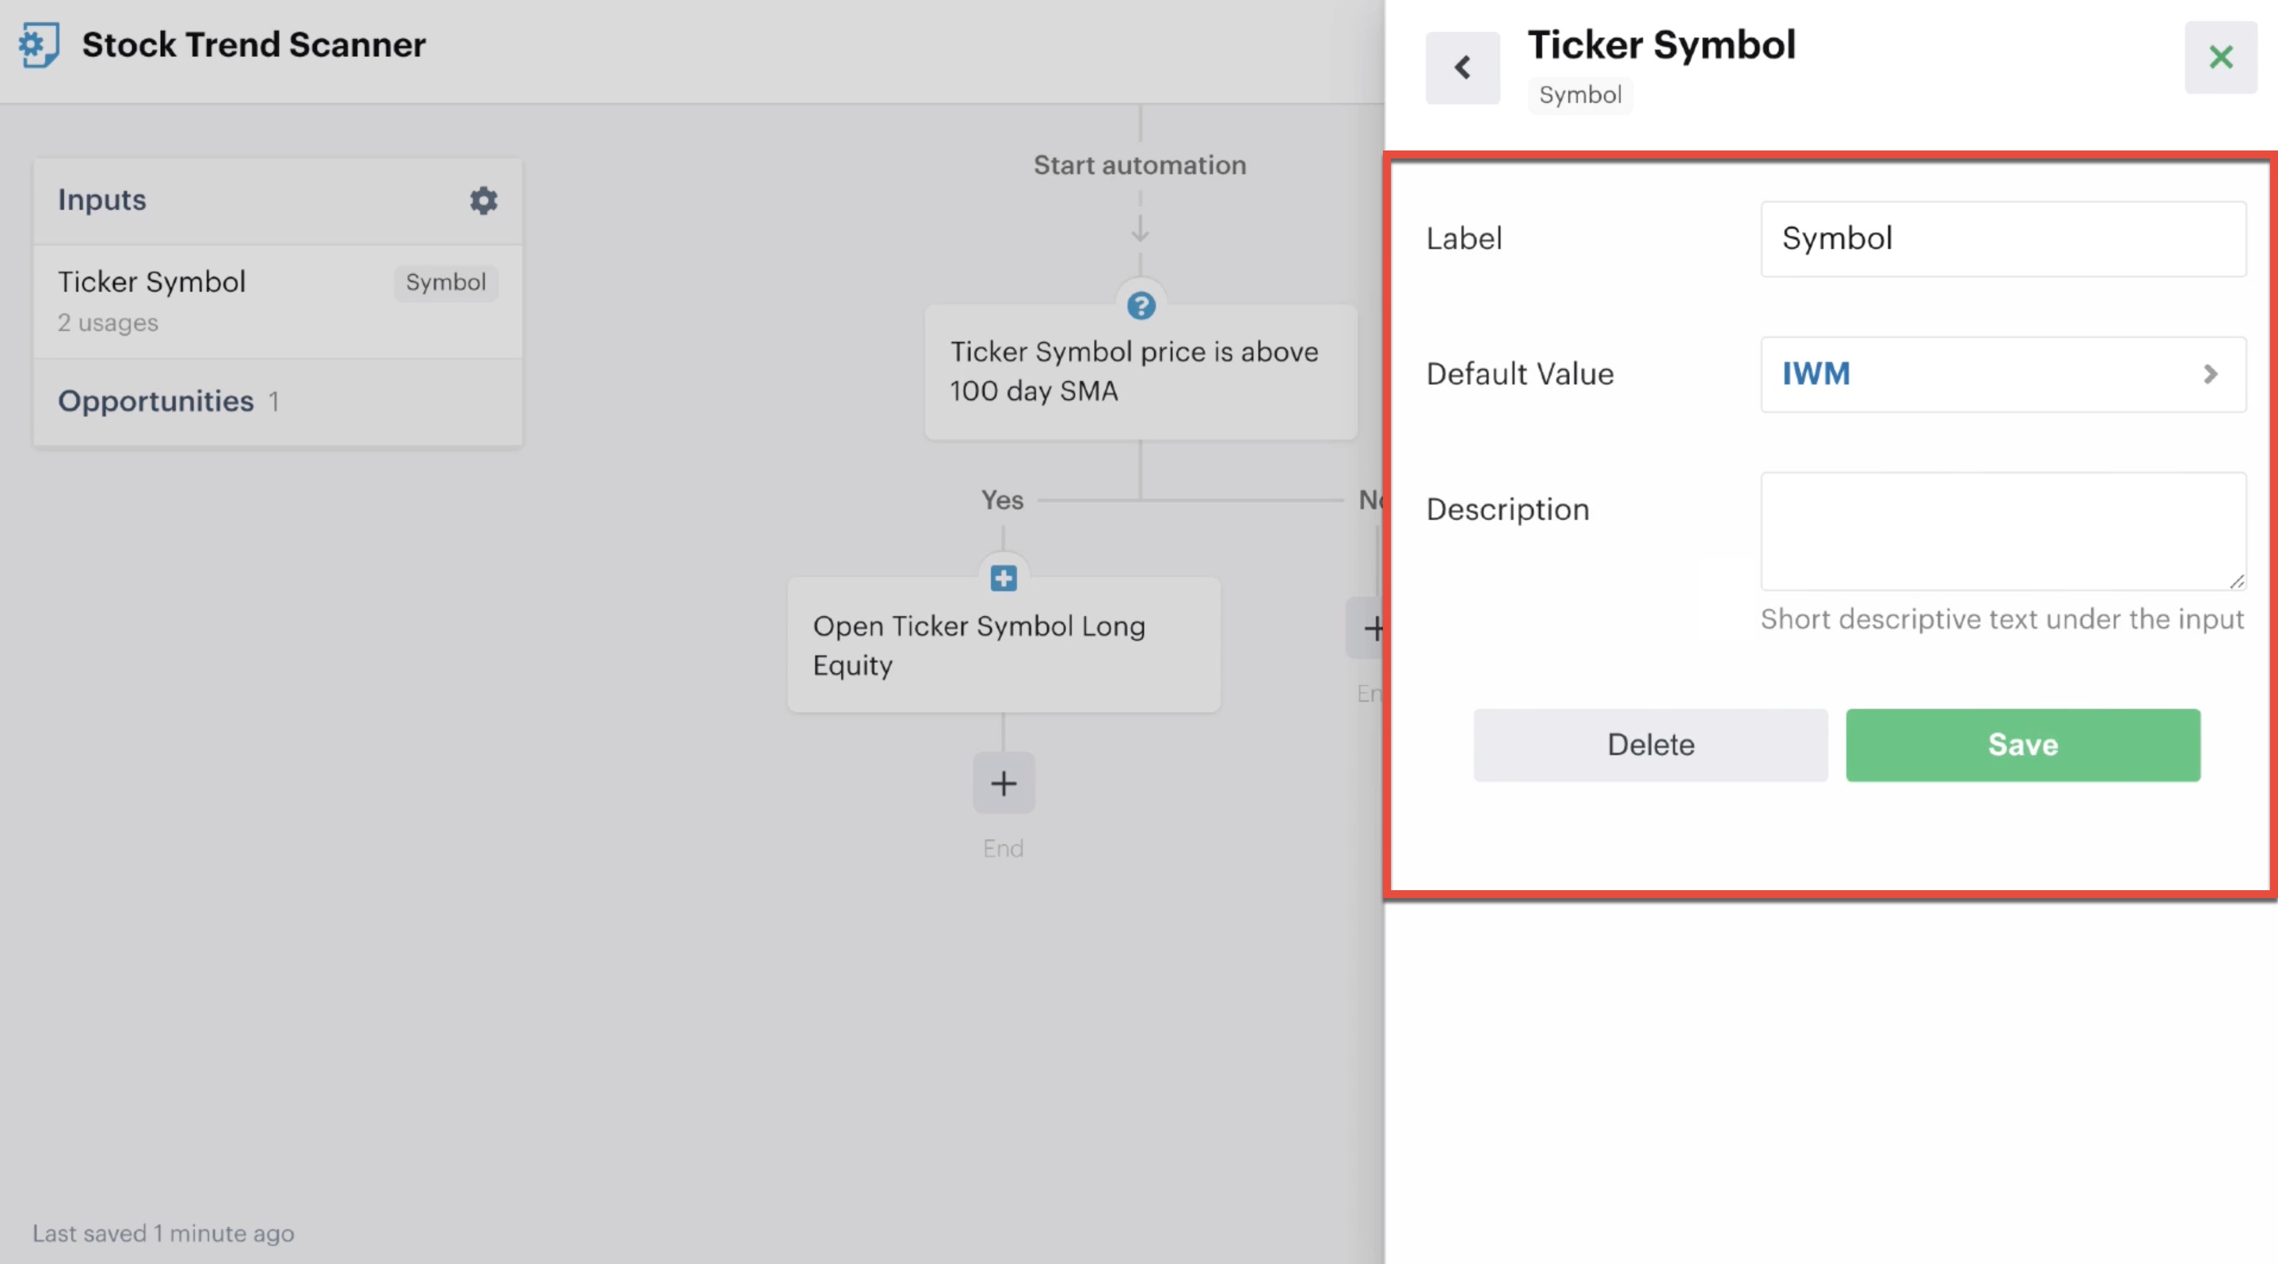Viewport: 2278px width, 1264px height.
Task: Click the Description field label
Action: 1508,510
